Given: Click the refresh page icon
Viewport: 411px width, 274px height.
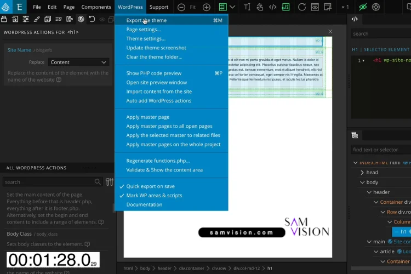Looking at the screenshot, I should [x=302, y=7].
